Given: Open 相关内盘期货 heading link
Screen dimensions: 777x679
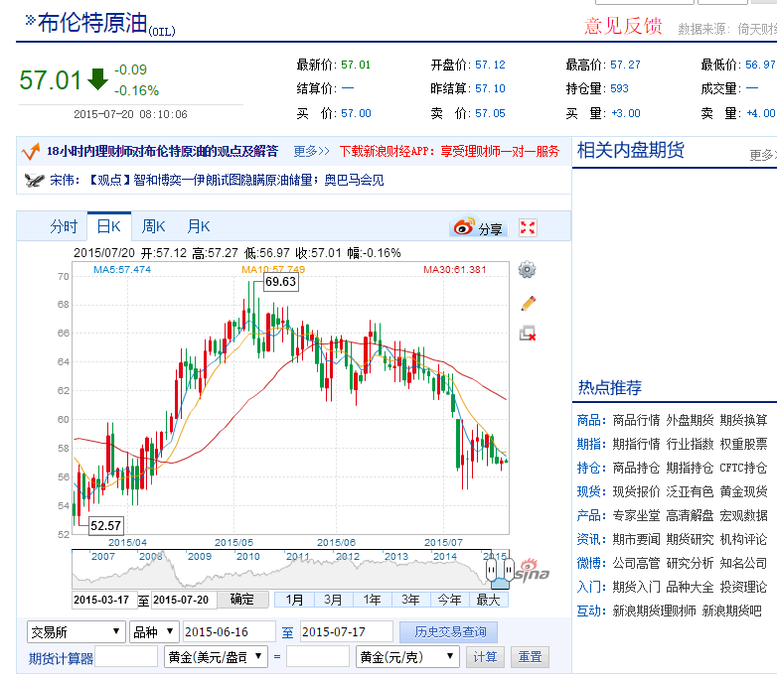Looking at the screenshot, I should [x=630, y=150].
